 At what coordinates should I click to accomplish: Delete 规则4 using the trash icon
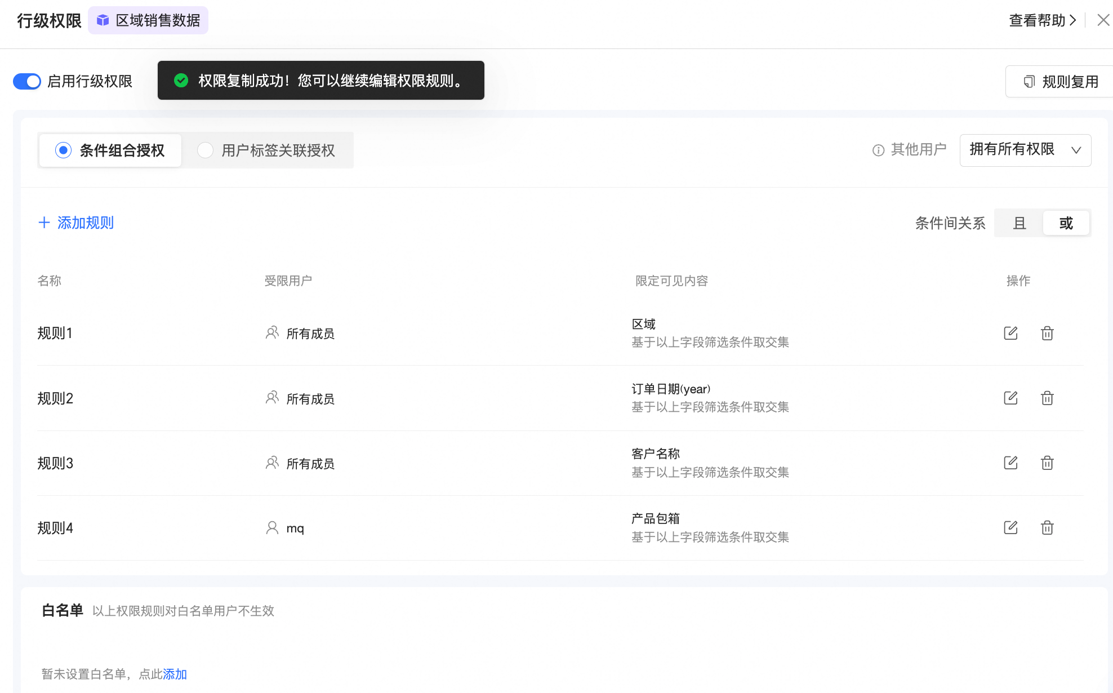click(1047, 528)
